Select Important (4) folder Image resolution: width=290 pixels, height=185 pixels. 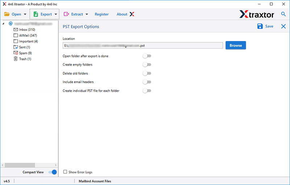[x=29, y=41]
